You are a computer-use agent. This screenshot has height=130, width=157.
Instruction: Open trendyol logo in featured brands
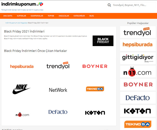[x=58, y=65]
